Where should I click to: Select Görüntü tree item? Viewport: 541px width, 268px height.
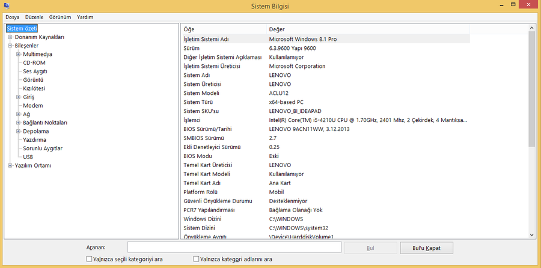(x=33, y=80)
